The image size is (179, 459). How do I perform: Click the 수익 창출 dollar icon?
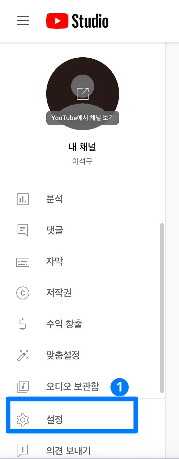(23, 324)
